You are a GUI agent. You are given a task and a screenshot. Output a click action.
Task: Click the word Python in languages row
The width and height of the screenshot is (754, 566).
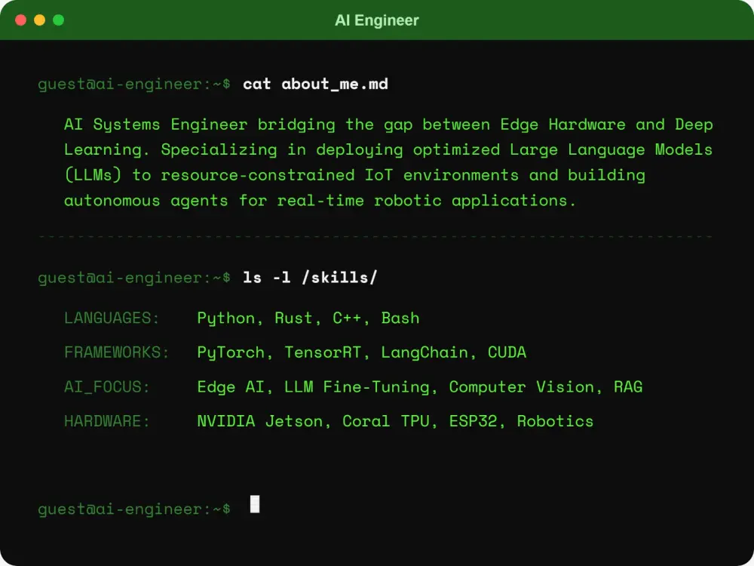pos(226,318)
